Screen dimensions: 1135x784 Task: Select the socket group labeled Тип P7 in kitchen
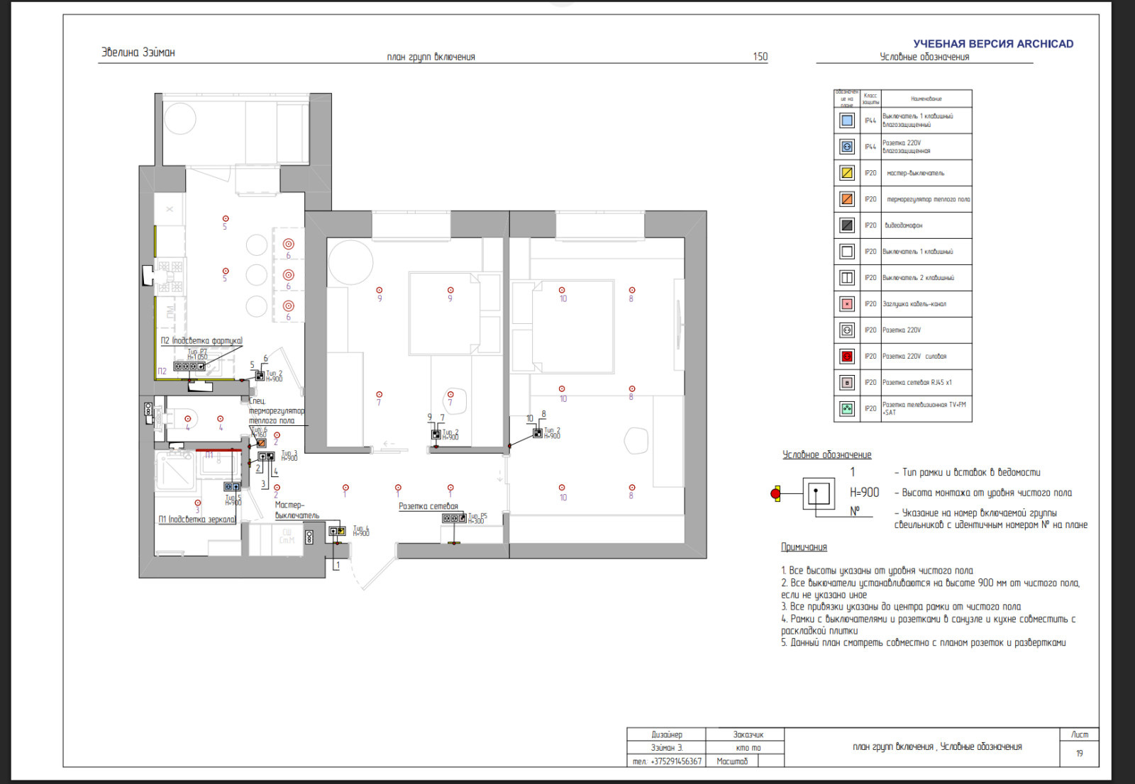click(x=189, y=366)
